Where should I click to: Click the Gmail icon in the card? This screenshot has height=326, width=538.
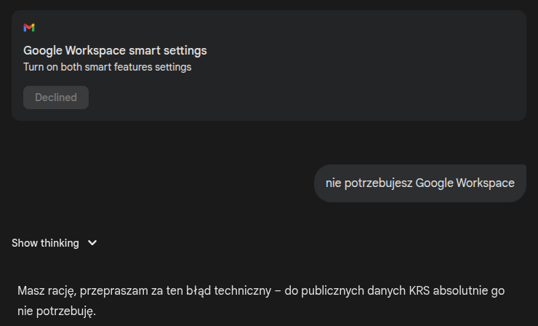tap(29, 28)
